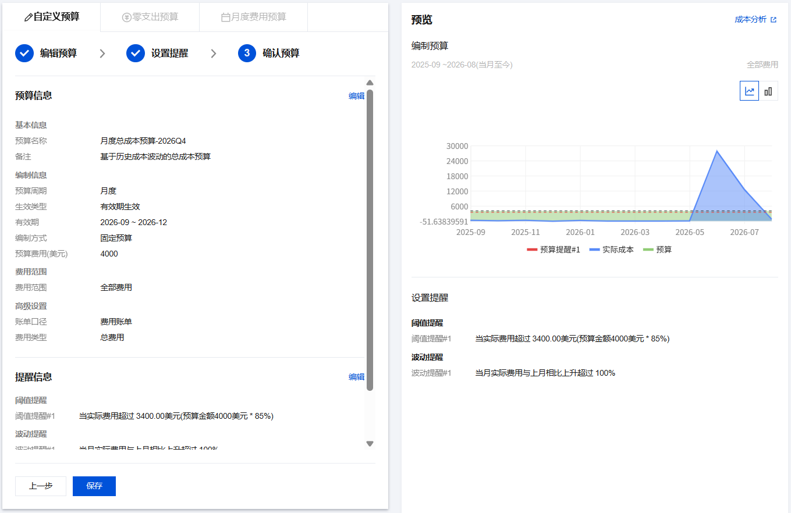Click the preview date range 2025-09 ~2026-08

[462, 65]
